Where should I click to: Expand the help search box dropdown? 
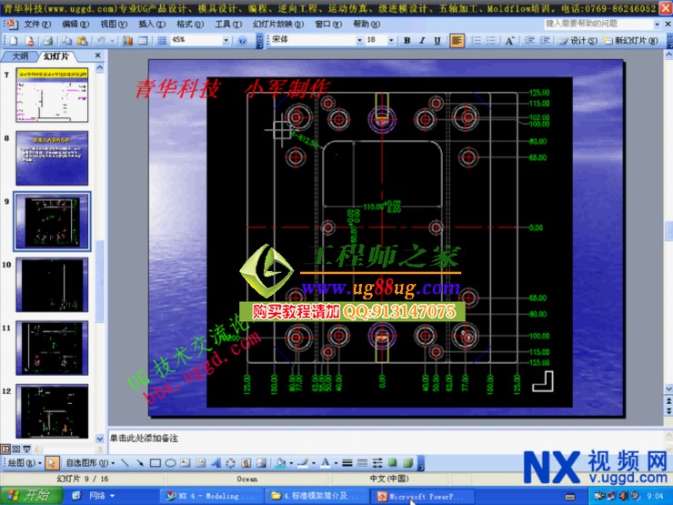[x=657, y=25]
